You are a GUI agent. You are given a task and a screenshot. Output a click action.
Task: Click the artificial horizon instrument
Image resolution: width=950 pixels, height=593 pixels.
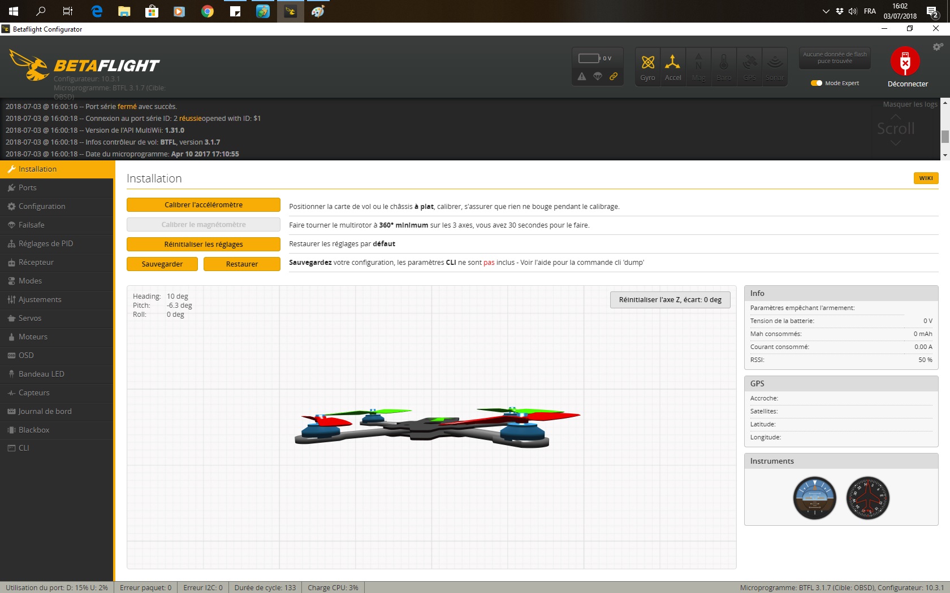click(815, 498)
